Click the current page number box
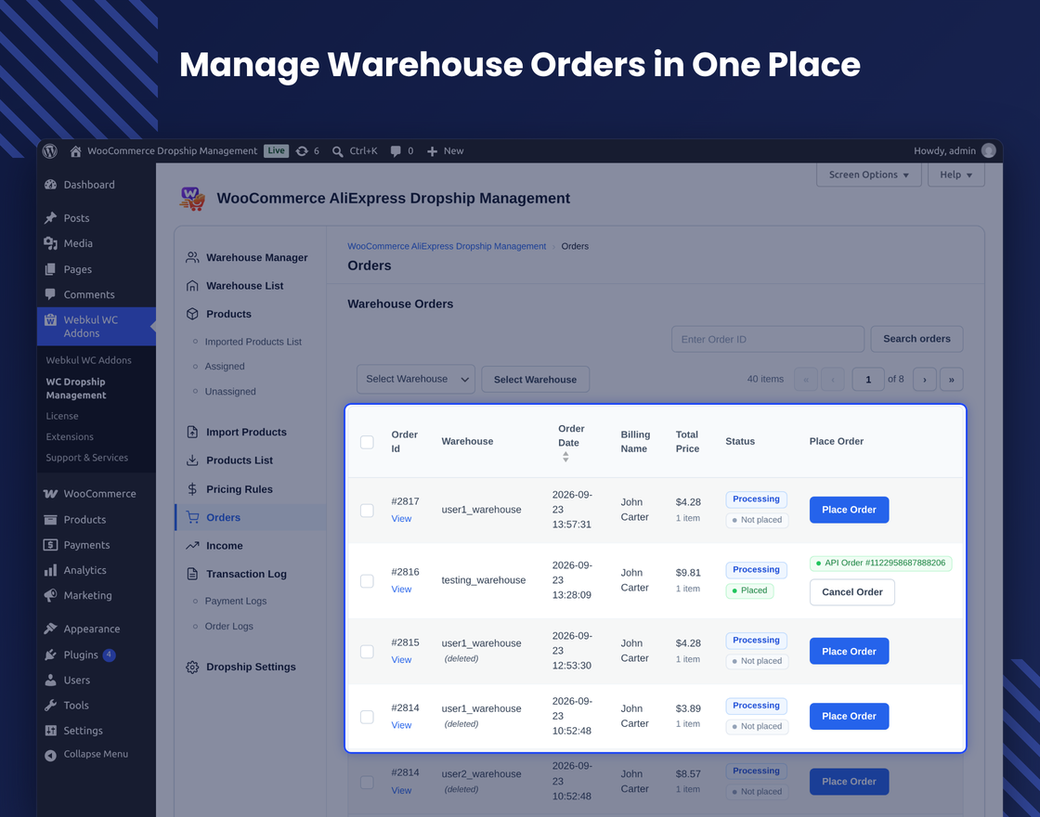The height and width of the screenshot is (817, 1040). click(x=868, y=380)
